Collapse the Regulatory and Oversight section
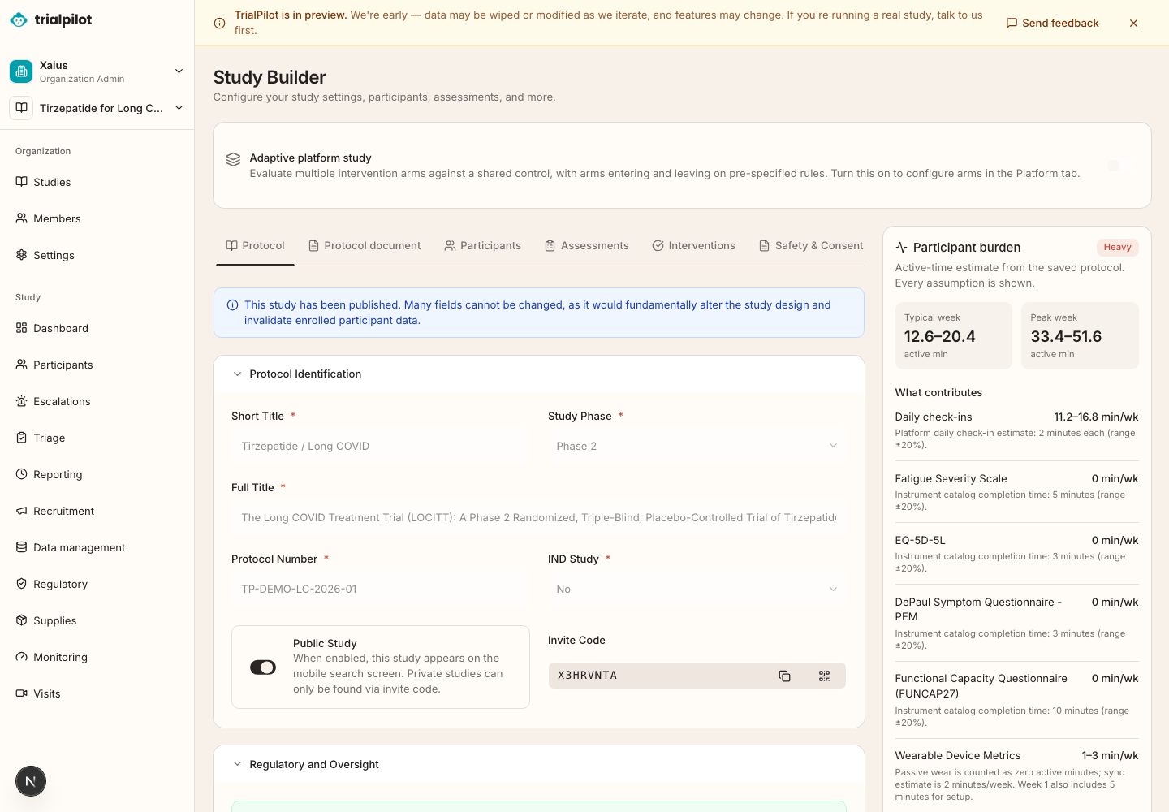Image resolution: width=1169 pixels, height=812 pixels. (x=539, y=764)
